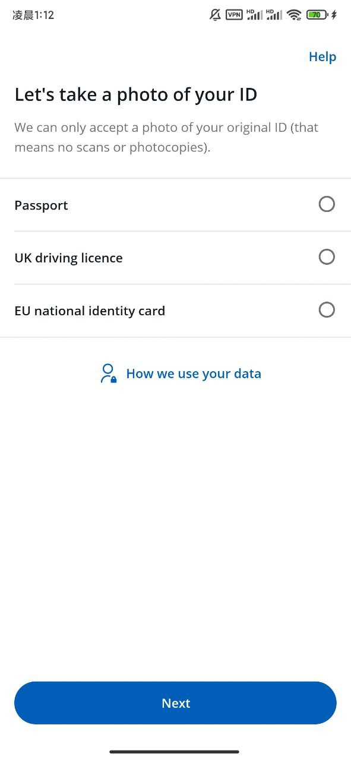Screen dimensions: 351x760
Task: Click the "Let's take a photo" heading
Action: point(135,94)
